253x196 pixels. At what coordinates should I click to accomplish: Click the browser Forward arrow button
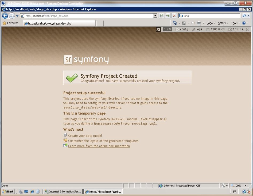(12, 16)
